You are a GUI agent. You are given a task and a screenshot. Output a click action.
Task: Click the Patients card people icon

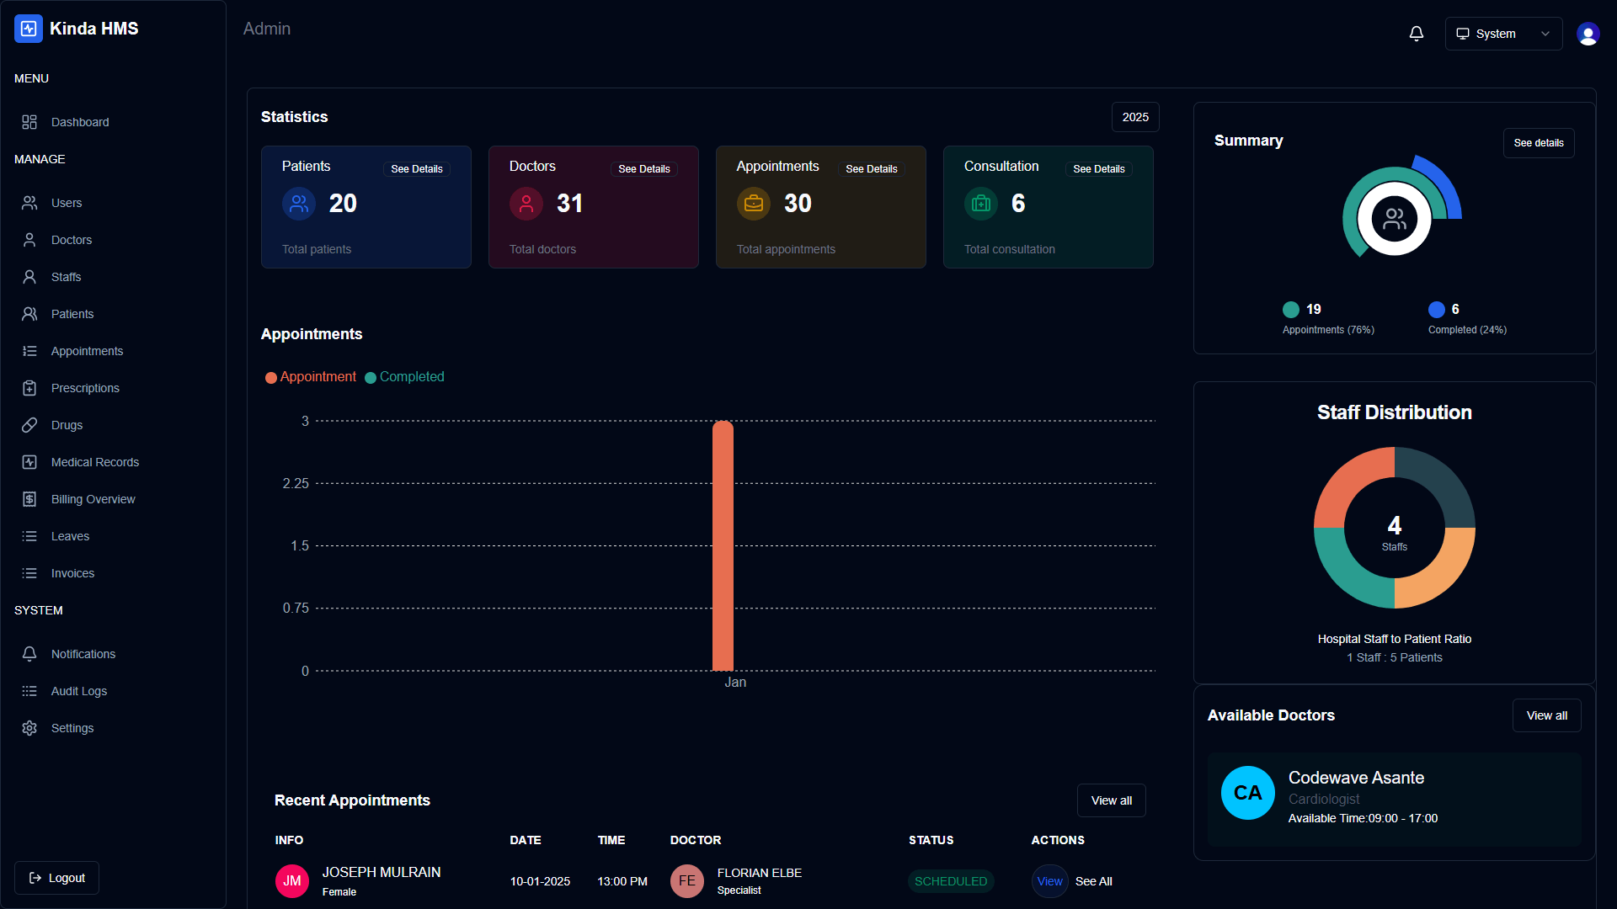tap(299, 204)
